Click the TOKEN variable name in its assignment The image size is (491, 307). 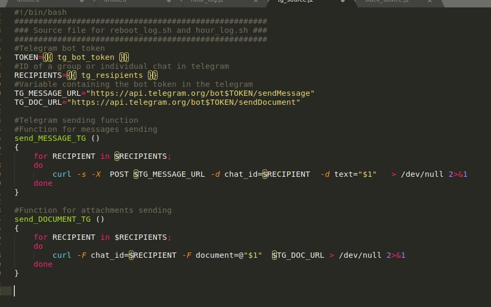pyautogui.click(x=26, y=58)
